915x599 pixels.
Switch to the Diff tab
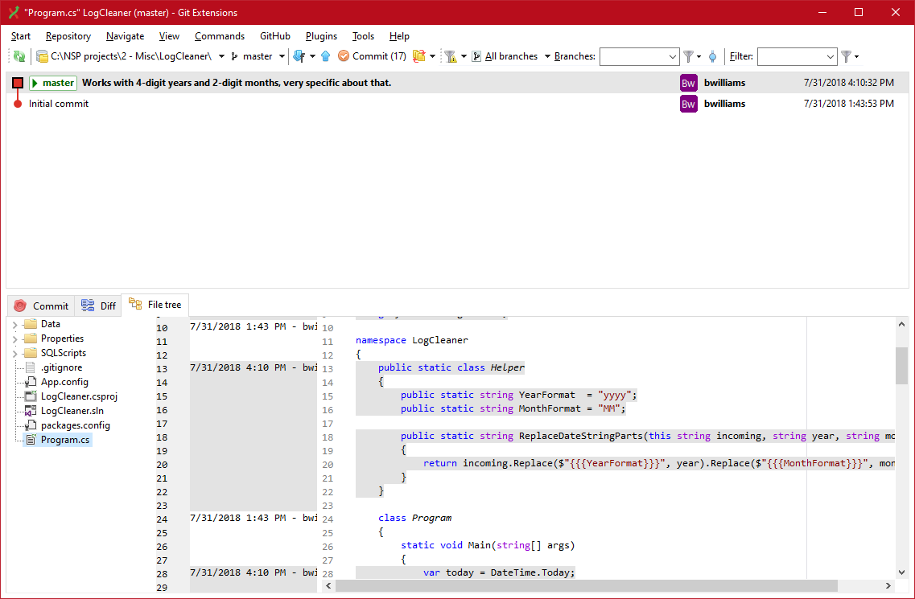pyautogui.click(x=98, y=305)
